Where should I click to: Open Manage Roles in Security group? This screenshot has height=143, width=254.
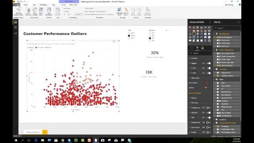point(119,12)
